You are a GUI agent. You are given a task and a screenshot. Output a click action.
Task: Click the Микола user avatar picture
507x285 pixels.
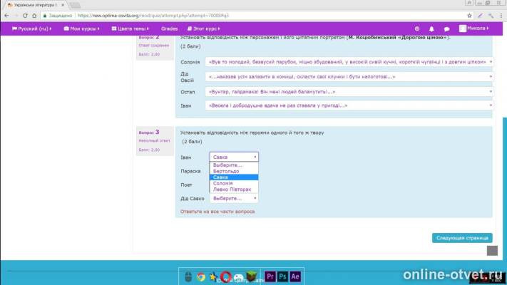coord(463,28)
